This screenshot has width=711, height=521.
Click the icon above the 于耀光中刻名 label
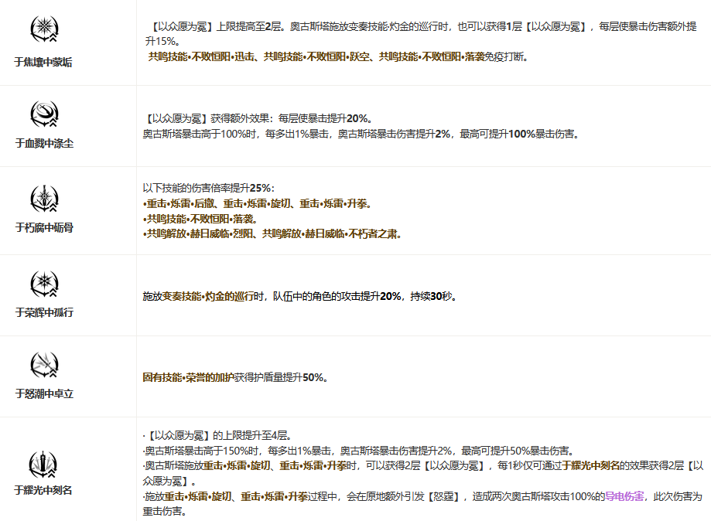43,463
